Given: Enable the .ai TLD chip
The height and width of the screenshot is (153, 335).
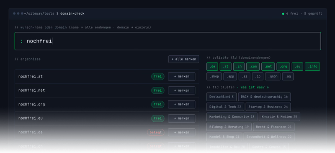Looking at the screenshot, I should click(x=244, y=76).
